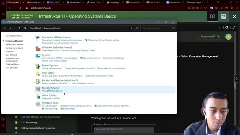Open Control Panel Home link

click(x=14, y=36)
